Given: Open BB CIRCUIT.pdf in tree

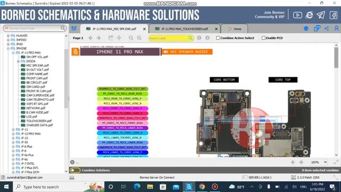Looking at the screenshot, I should point(37,83).
